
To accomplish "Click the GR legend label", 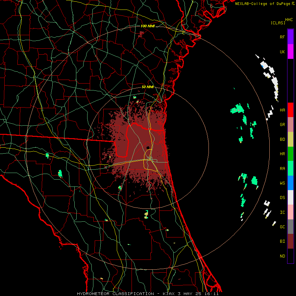I will (x=282, y=125).
